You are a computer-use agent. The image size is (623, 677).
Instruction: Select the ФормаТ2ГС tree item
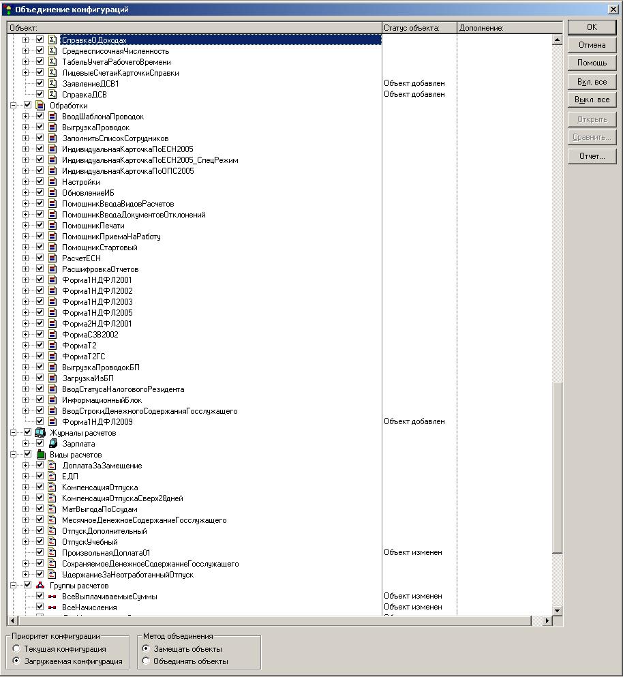tap(83, 357)
